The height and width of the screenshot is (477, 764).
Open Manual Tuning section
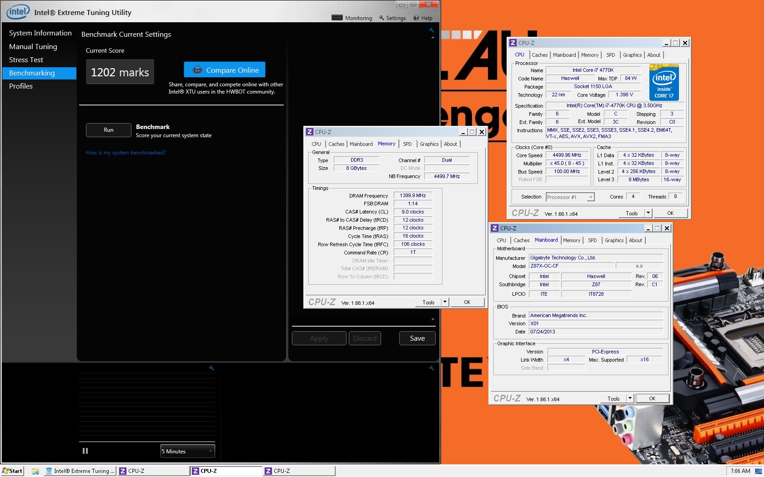tap(33, 46)
